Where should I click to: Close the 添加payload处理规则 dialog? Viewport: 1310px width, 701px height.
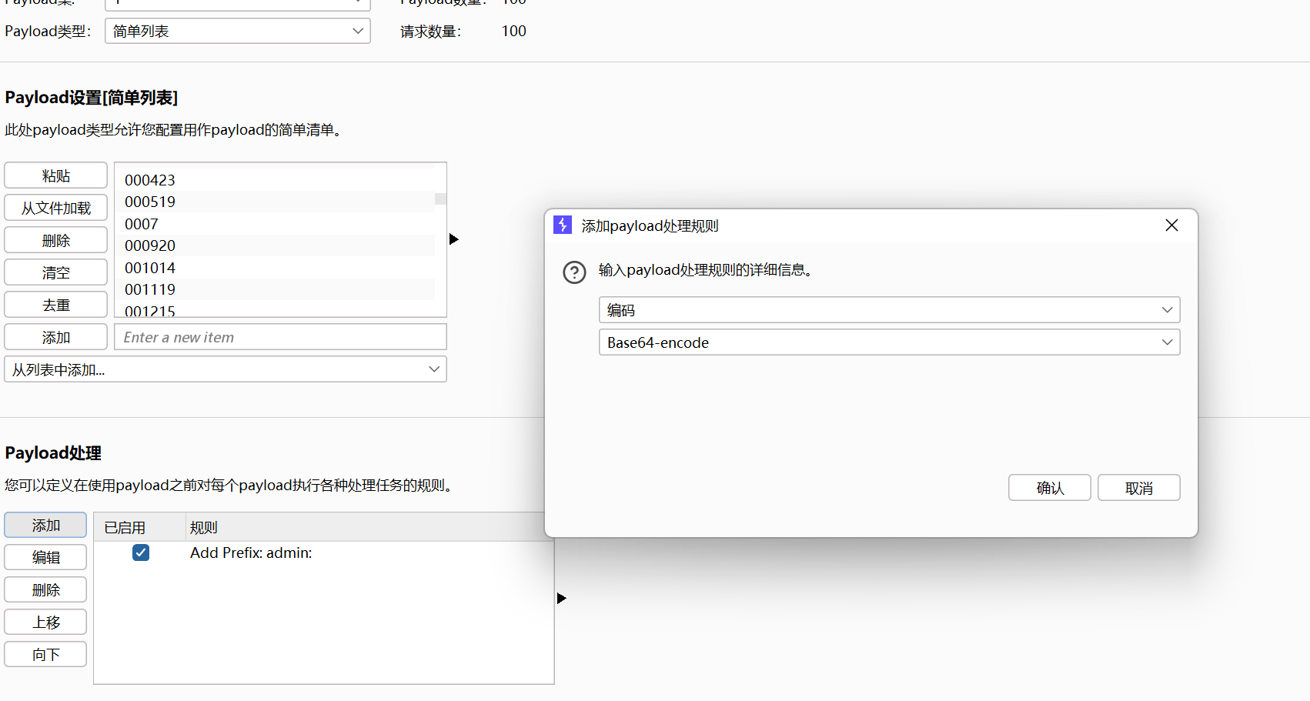click(1171, 225)
